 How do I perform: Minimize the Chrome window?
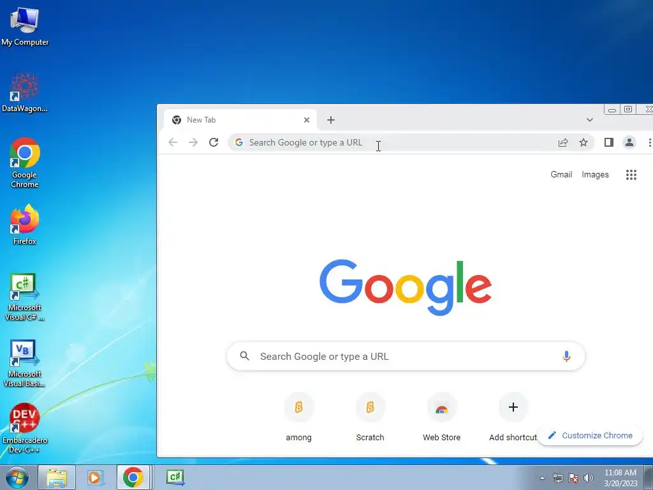612,110
